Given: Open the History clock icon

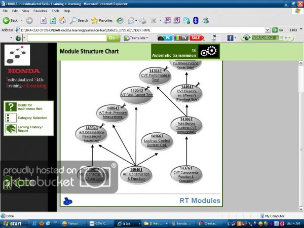Looking at the screenshot, I should click(120, 20).
